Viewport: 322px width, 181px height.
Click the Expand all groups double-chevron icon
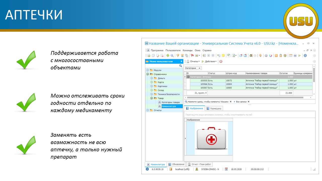click(x=209, y=56)
